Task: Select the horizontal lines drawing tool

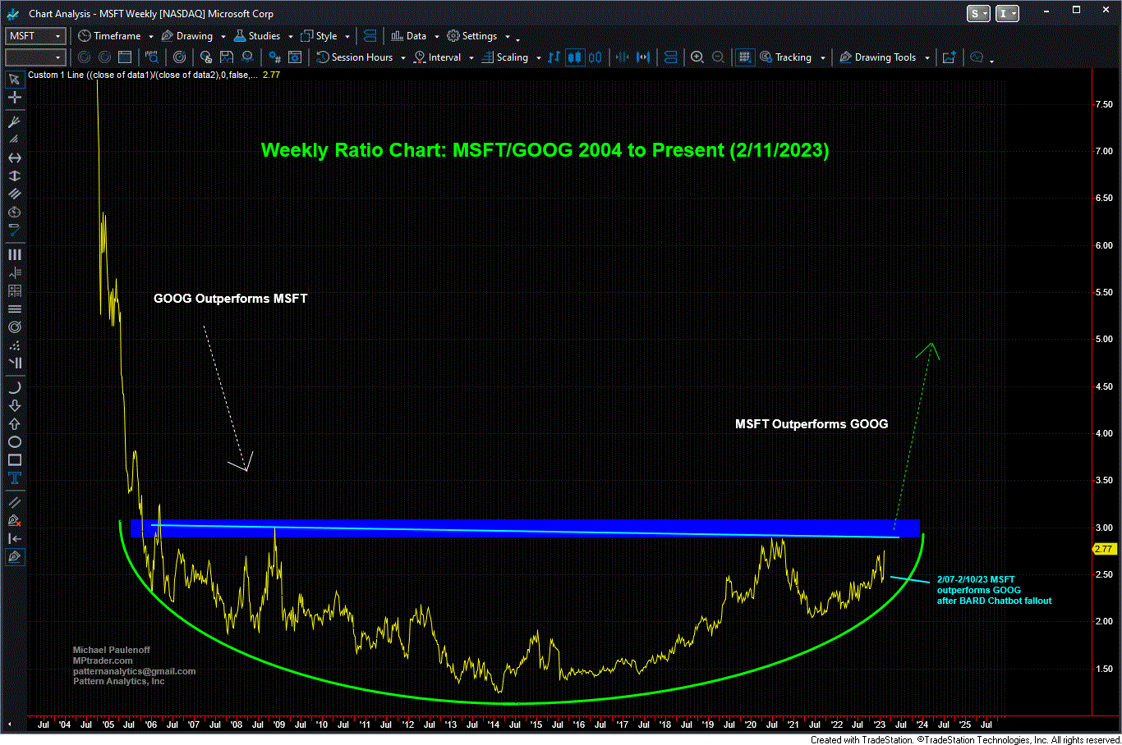Action: coord(14,309)
